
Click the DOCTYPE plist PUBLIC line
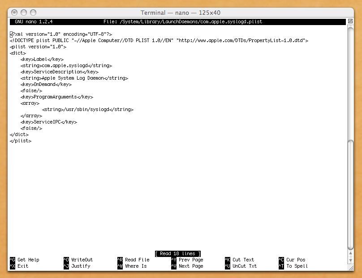coord(159,40)
